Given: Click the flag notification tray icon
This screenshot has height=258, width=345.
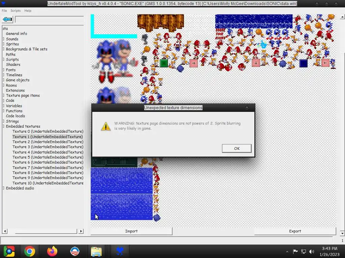Looking at the screenshot, I should coord(295,251).
